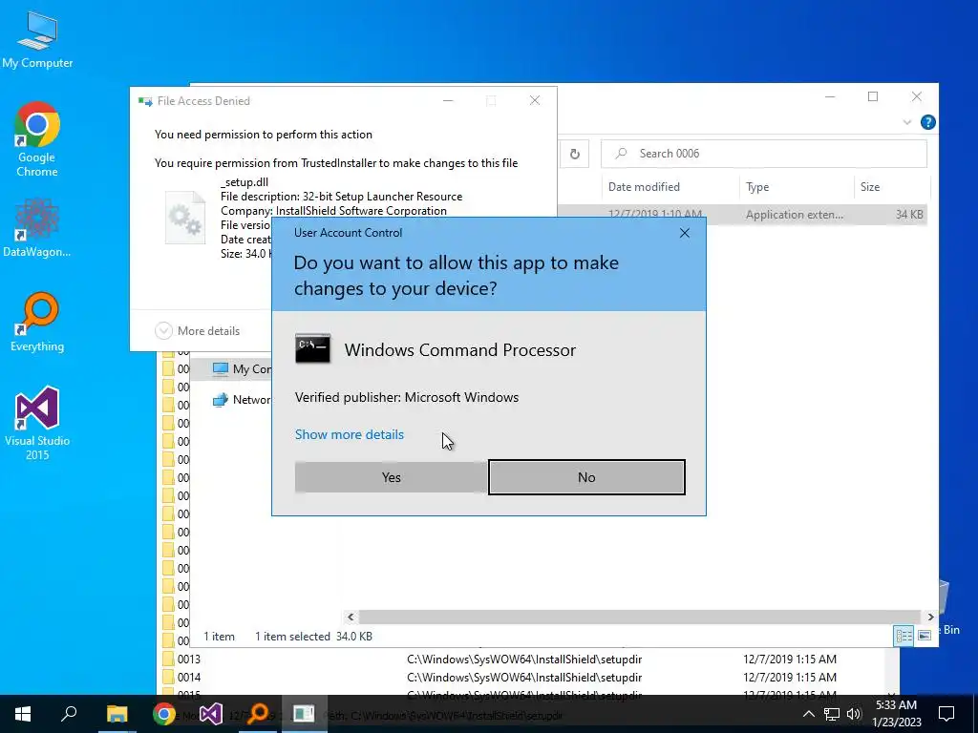Open File Explorer from the taskbar
Image resolution: width=978 pixels, height=733 pixels.
point(117,714)
